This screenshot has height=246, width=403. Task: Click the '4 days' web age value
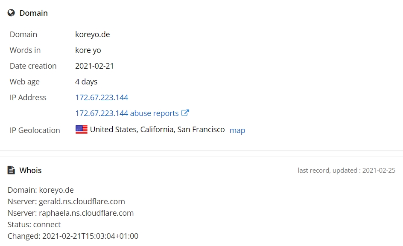[x=86, y=82]
